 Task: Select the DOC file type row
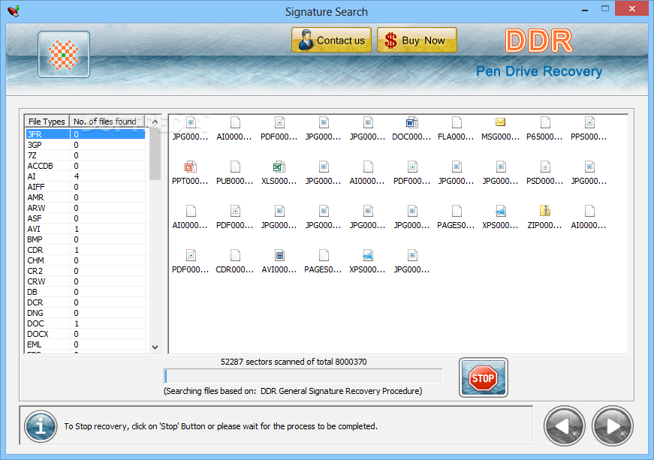pyautogui.click(x=86, y=323)
